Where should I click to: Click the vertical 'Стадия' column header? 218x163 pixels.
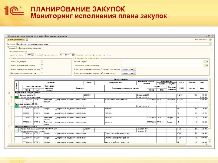[x=16, y=86]
